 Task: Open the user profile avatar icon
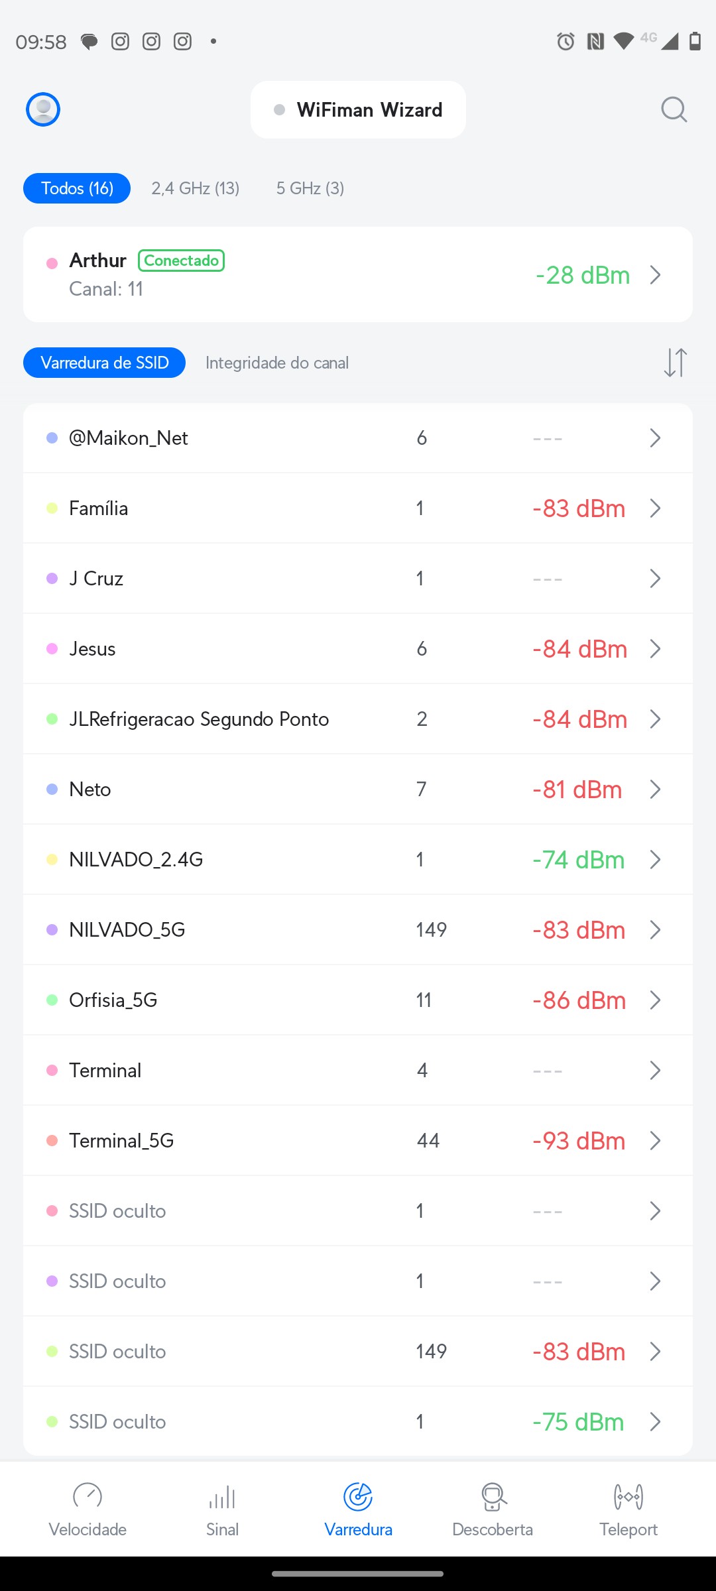[43, 109]
